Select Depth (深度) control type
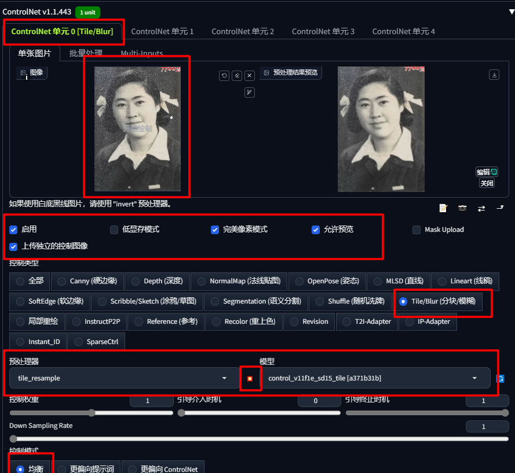Image resolution: width=515 pixels, height=473 pixels. pos(158,281)
